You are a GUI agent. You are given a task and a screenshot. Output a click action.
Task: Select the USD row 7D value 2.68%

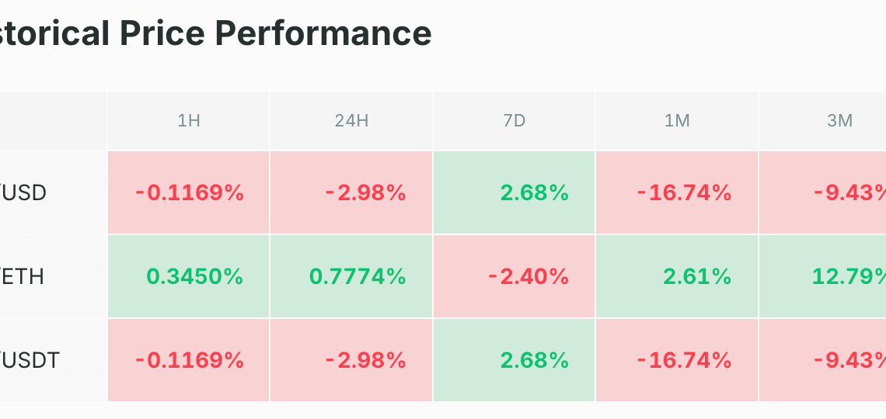tap(535, 193)
